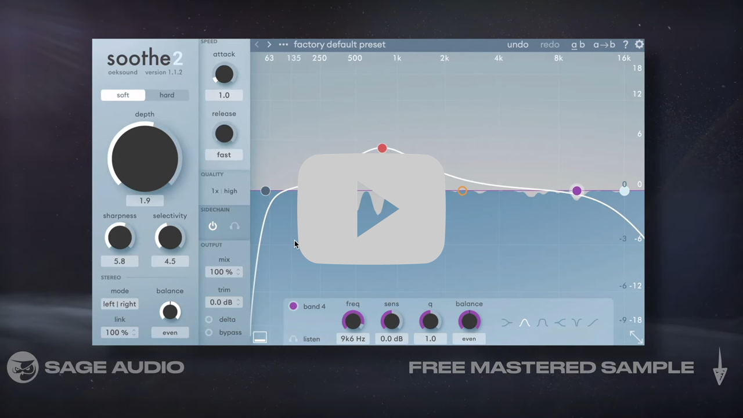Click the band 4 balance even value box
This screenshot has width=743, height=418.
coord(469,338)
